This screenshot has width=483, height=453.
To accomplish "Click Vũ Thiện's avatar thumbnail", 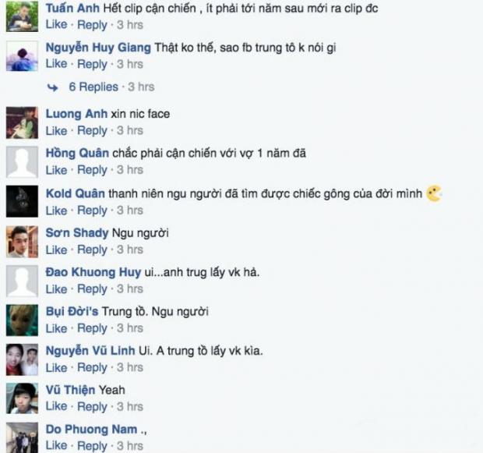I will click(x=22, y=398).
